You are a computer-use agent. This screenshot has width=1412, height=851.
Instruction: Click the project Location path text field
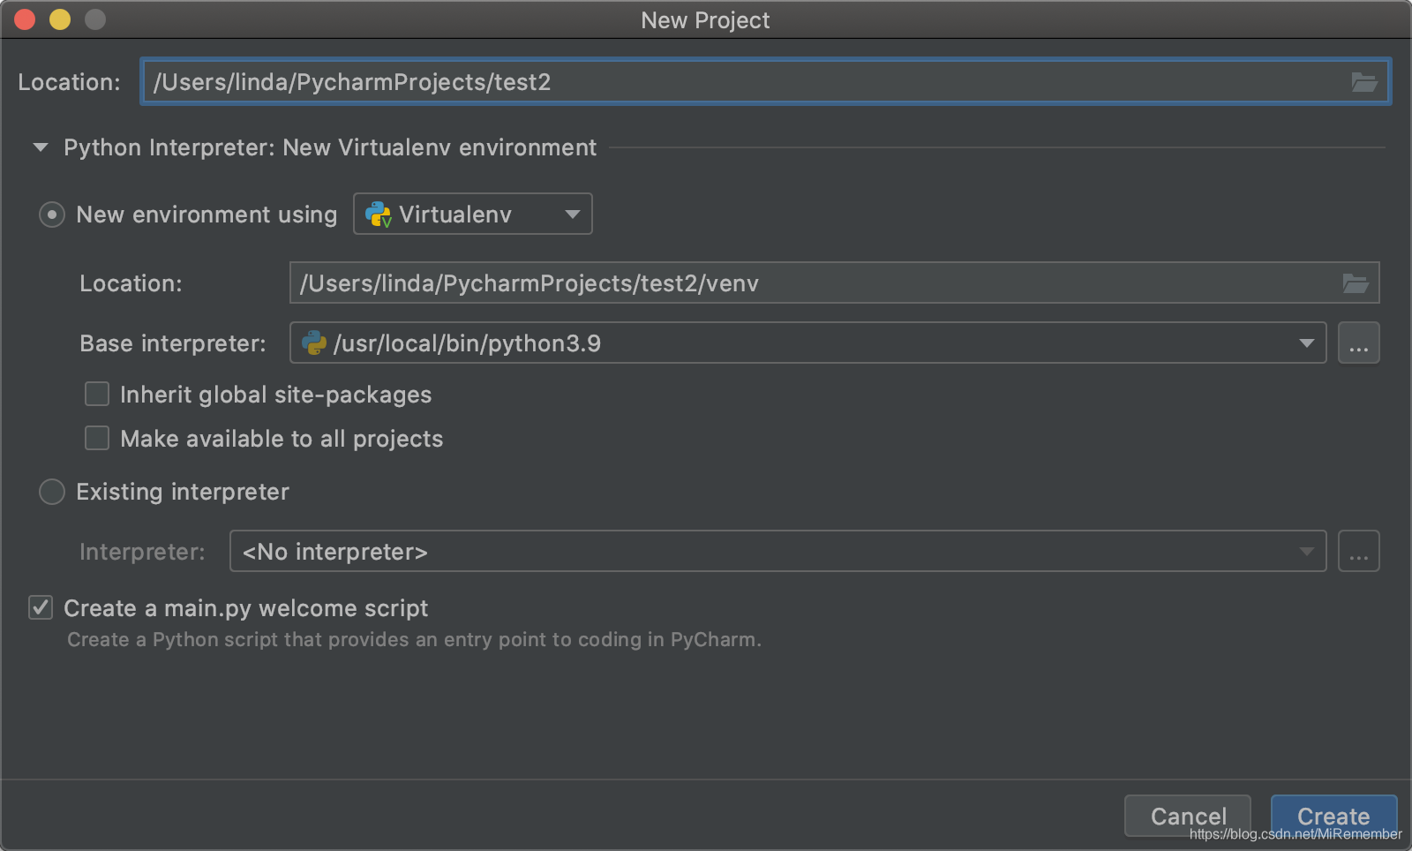point(741,82)
